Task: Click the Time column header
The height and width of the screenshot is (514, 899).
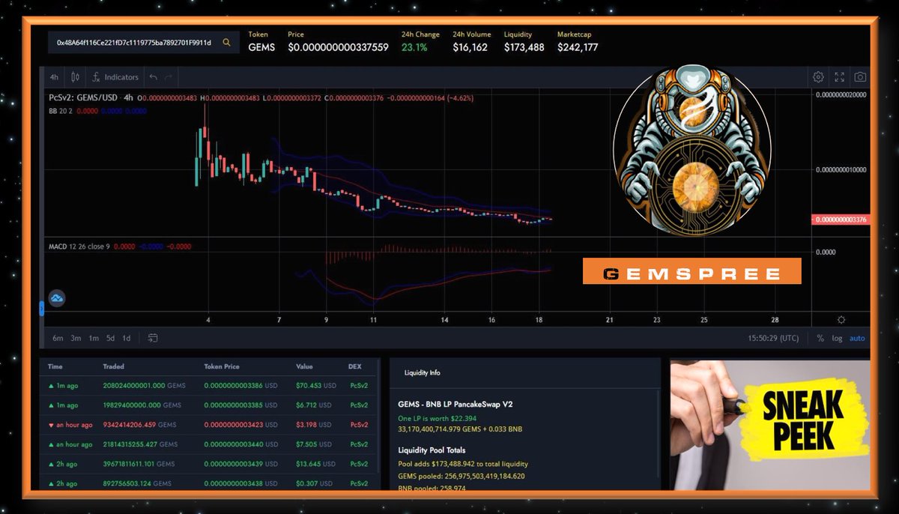Action: point(55,367)
